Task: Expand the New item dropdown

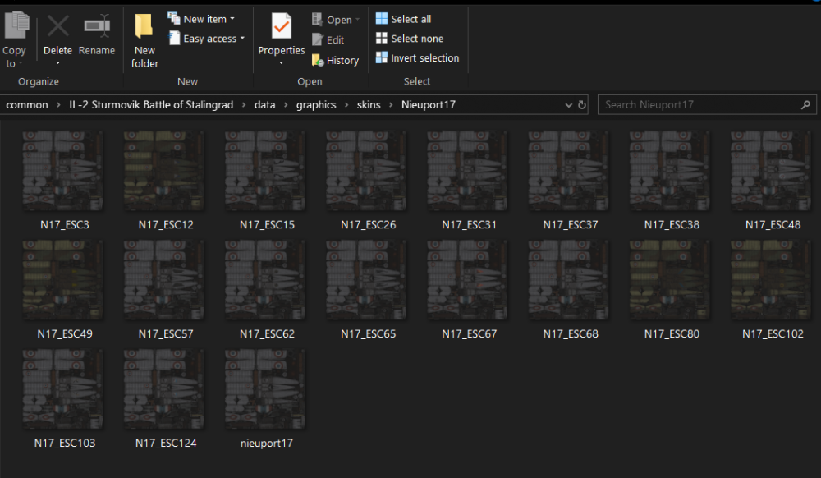Action: coord(201,19)
